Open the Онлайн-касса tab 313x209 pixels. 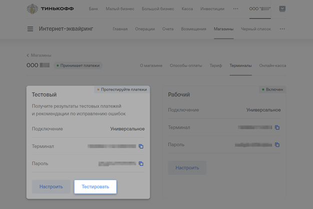272,66
